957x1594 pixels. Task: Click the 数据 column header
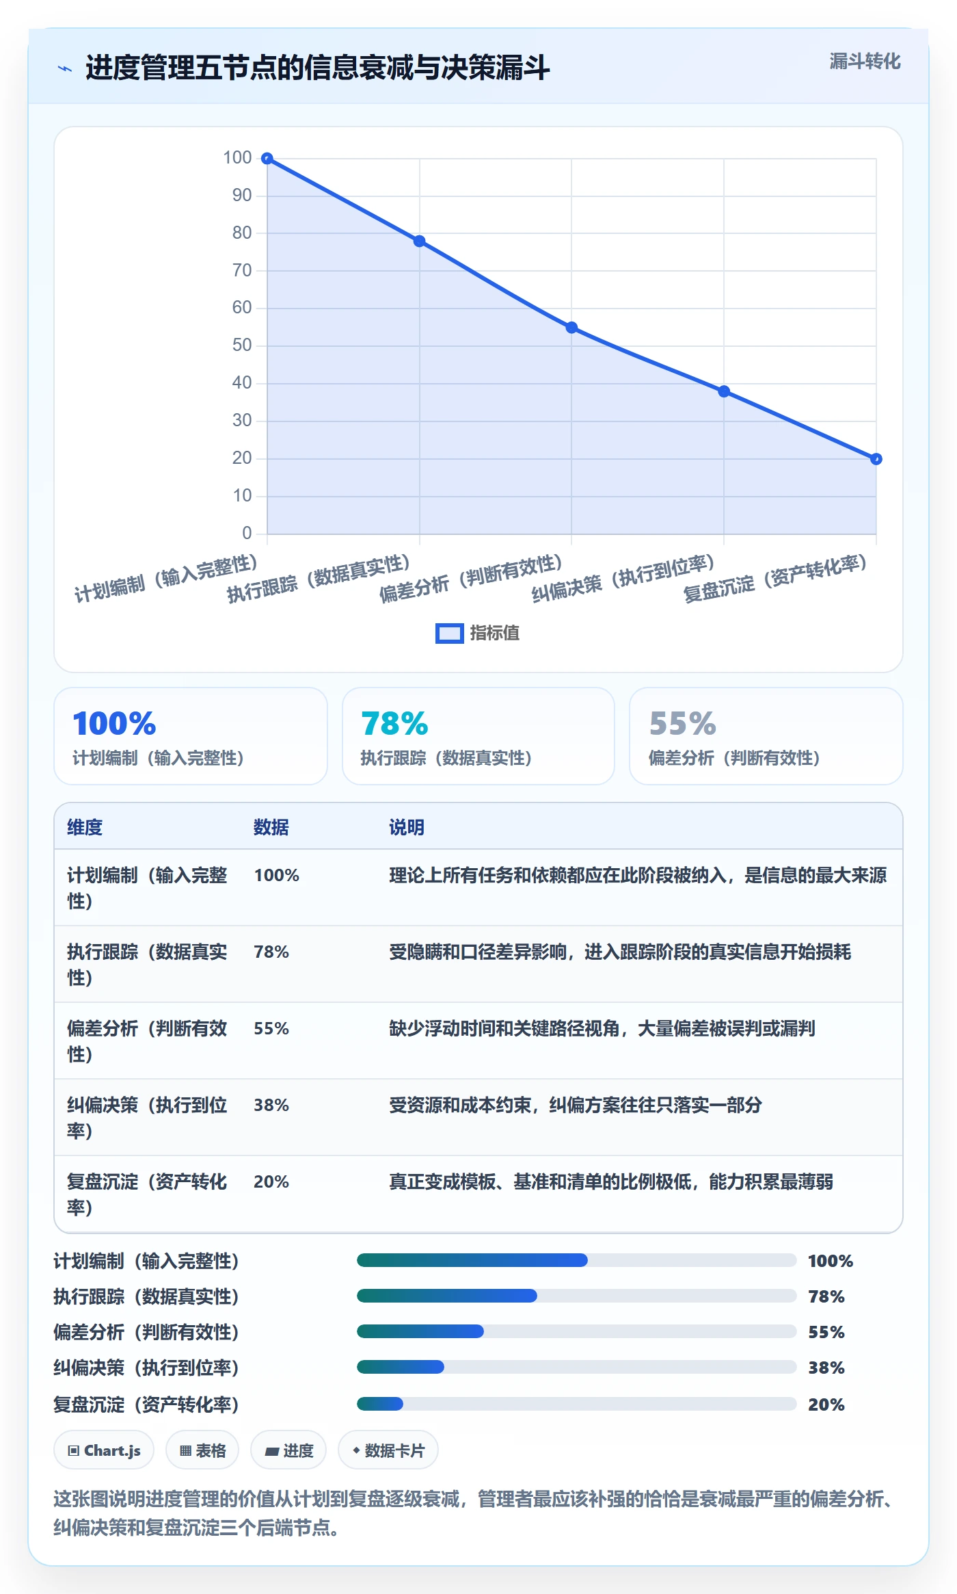(271, 827)
